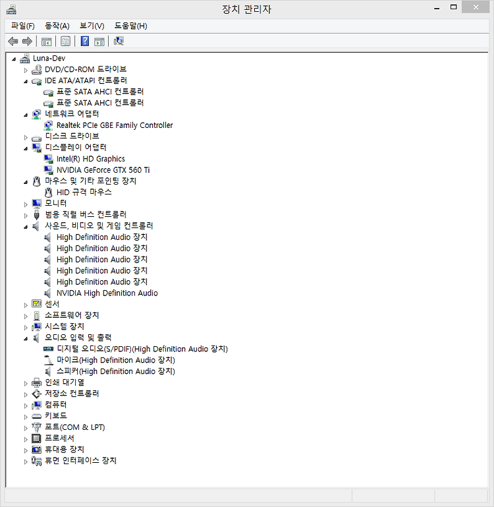Click the 저장소 컨트롤러 category icon

[36, 394]
